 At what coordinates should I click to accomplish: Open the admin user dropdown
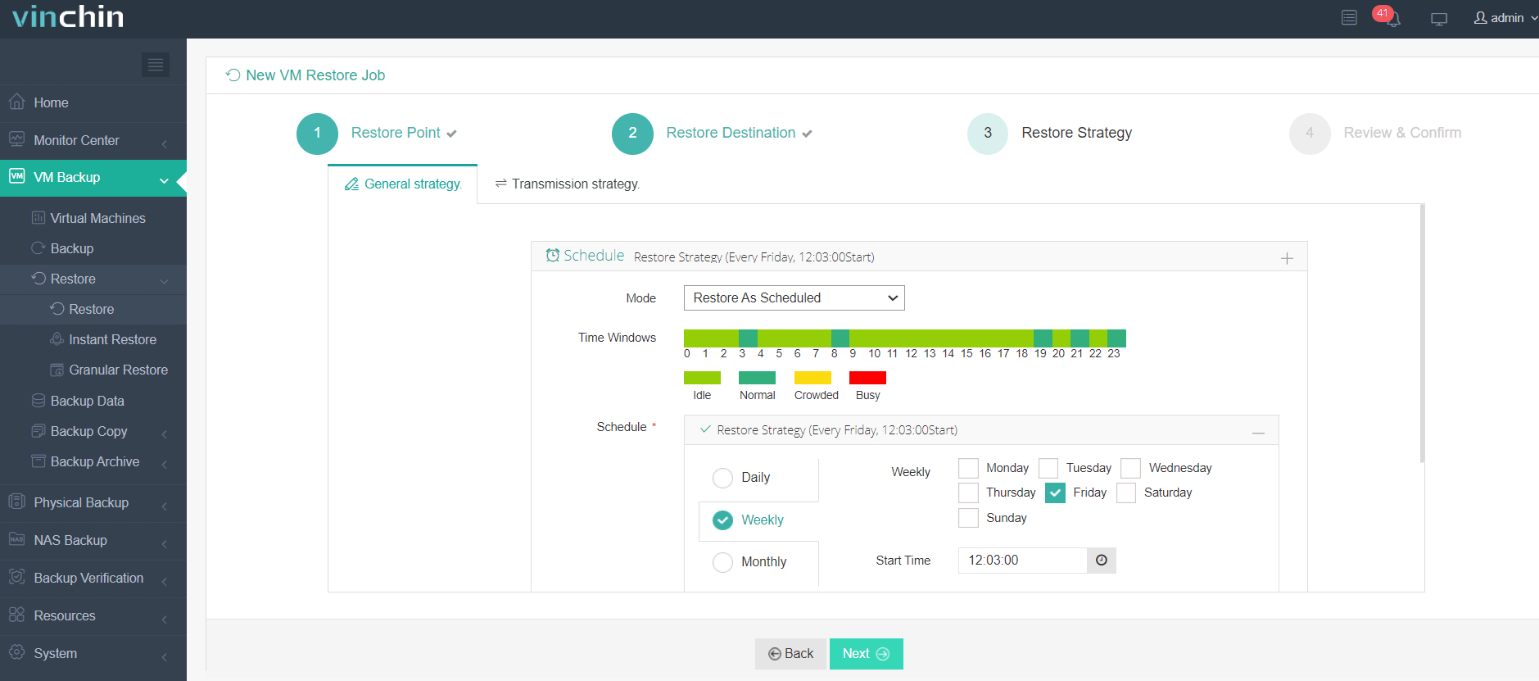[x=1505, y=18]
